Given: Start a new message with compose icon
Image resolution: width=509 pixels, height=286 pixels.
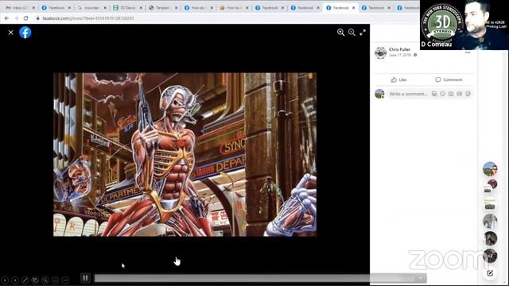Looking at the screenshot, I should tap(490, 273).
